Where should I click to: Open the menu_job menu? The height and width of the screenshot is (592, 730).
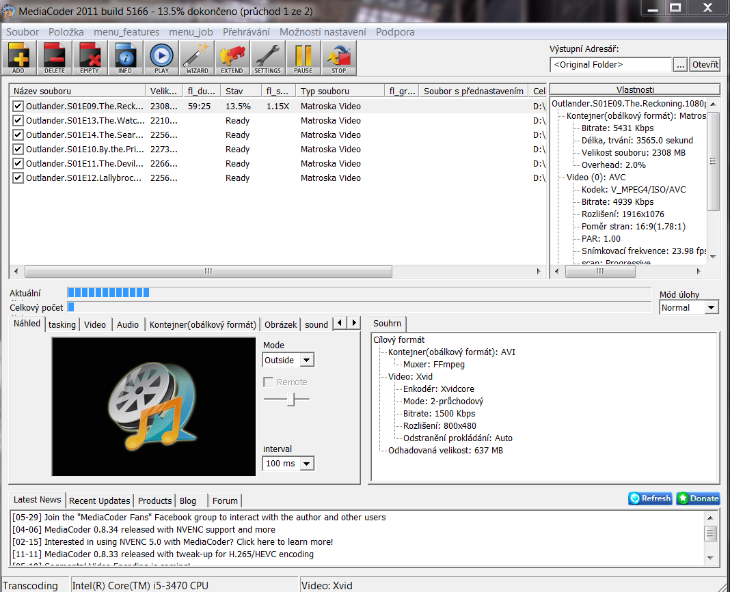[191, 32]
